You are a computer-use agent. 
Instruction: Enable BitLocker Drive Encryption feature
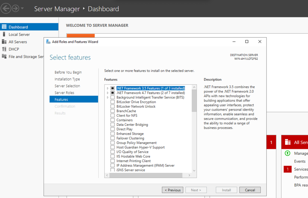pos(112,102)
